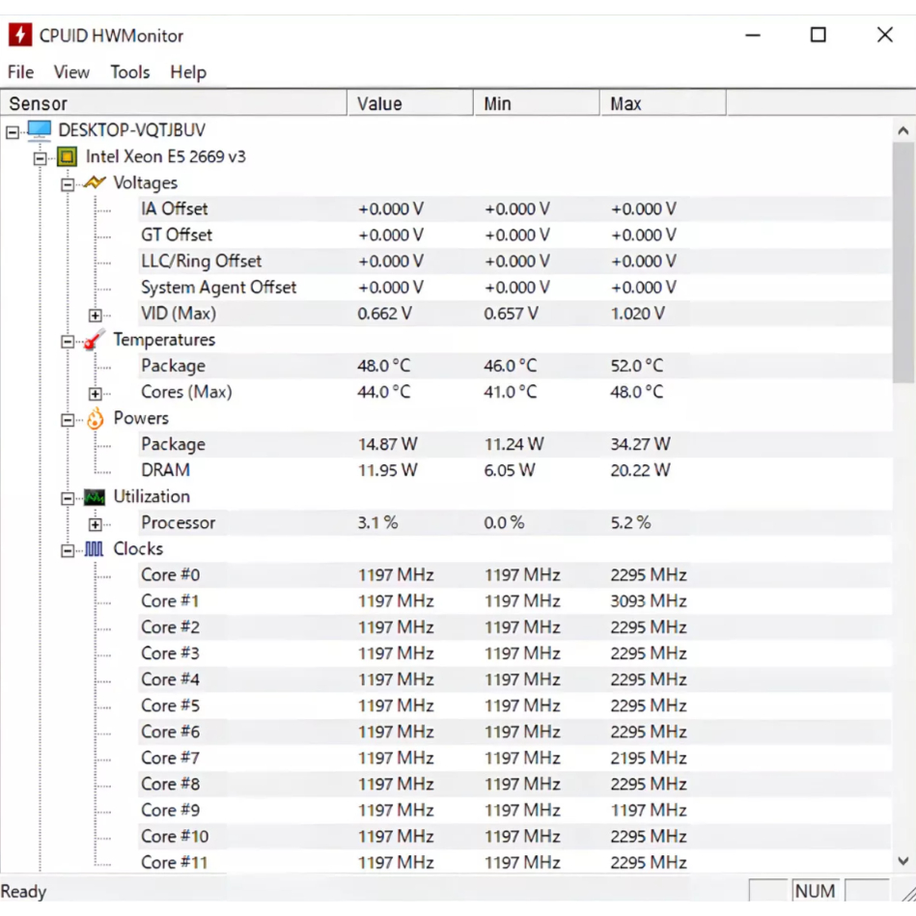Click the Max column header
The image size is (916, 916).
click(x=663, y=103)
